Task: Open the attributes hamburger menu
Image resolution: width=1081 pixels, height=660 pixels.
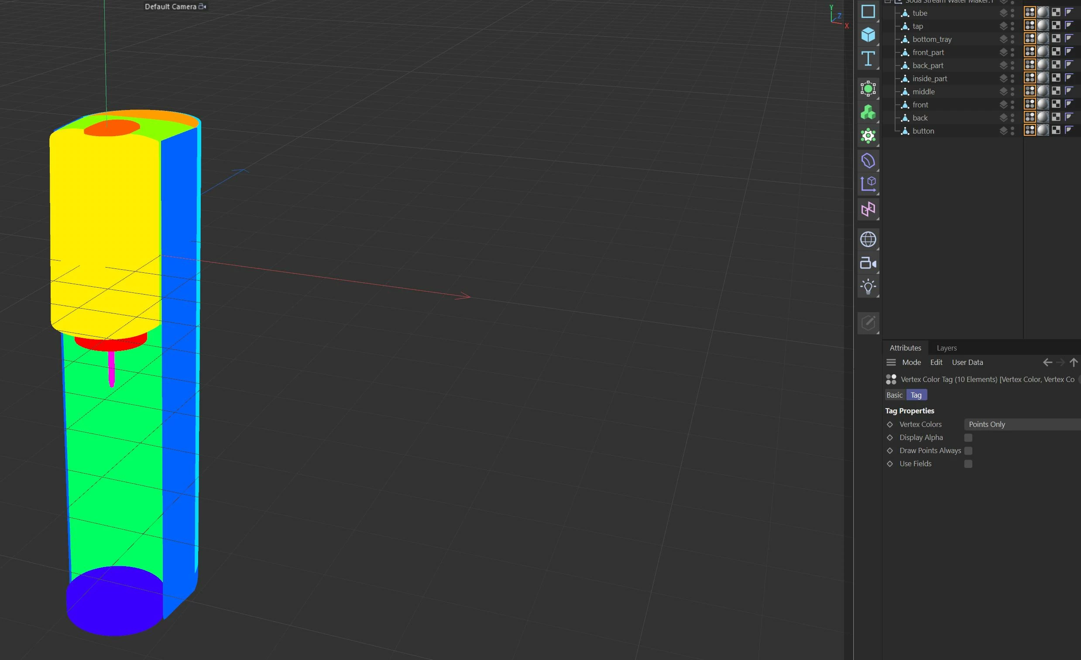Action: pyautogui.click(x=891, y=362)
